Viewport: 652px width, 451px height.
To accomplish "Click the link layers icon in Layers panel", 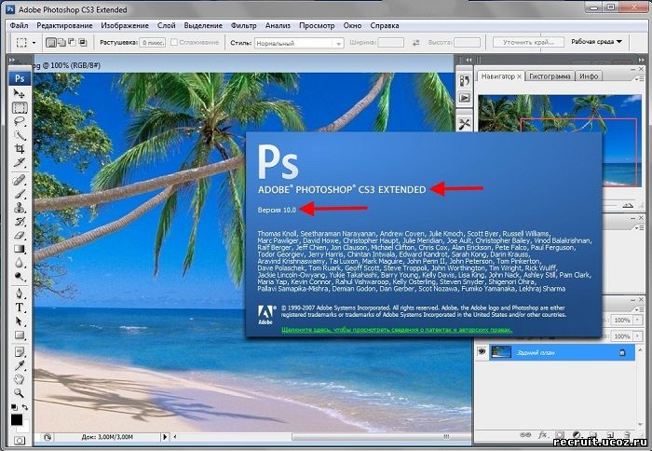I will pos(525,435).
